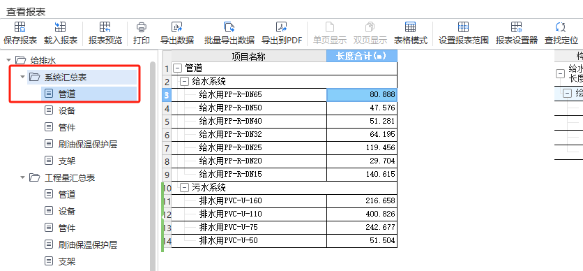Collapse the 给水系统 group in table

coord(185,82)
